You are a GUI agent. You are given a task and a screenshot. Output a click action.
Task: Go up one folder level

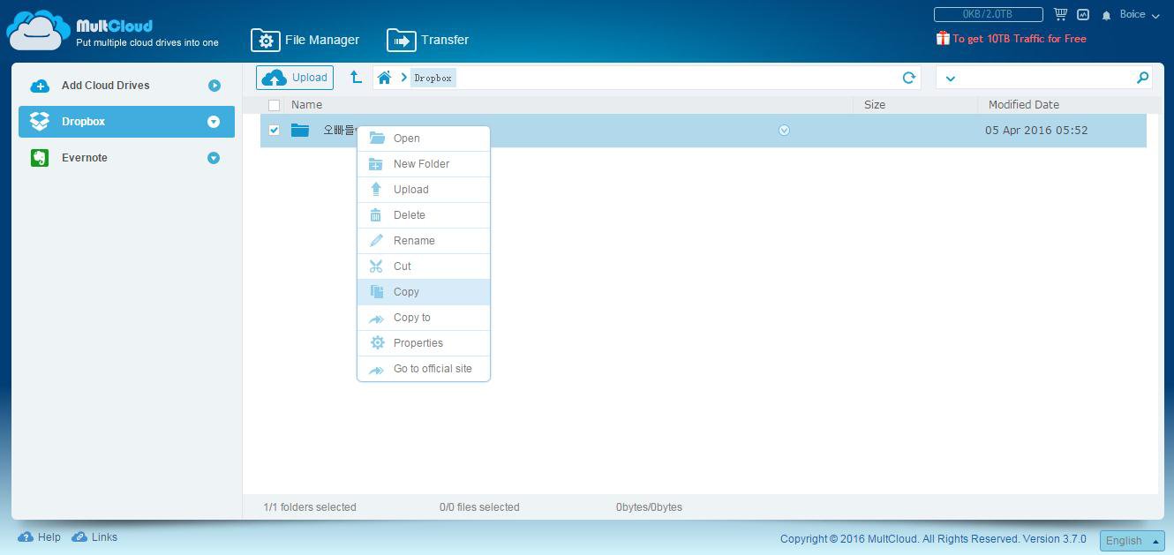pos(356,78)
